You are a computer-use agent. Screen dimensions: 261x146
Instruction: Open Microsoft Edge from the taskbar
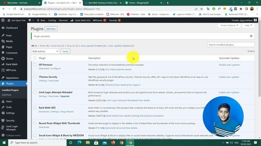tap(79, 142)
